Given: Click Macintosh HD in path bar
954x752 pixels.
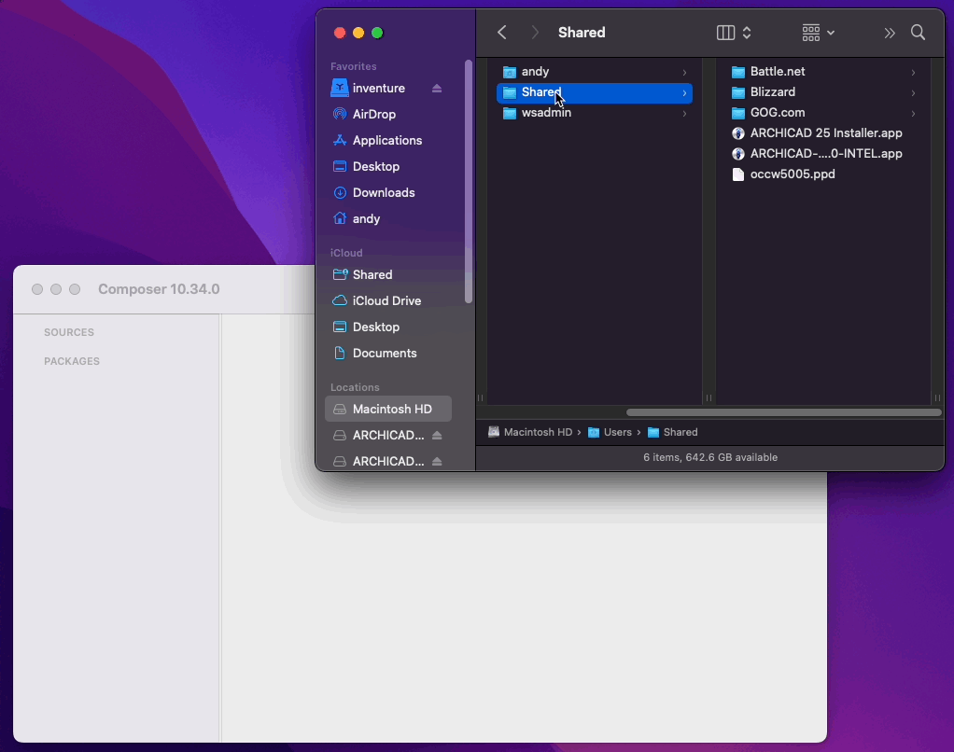Looking at the screenshot, I should click(538, 432).
